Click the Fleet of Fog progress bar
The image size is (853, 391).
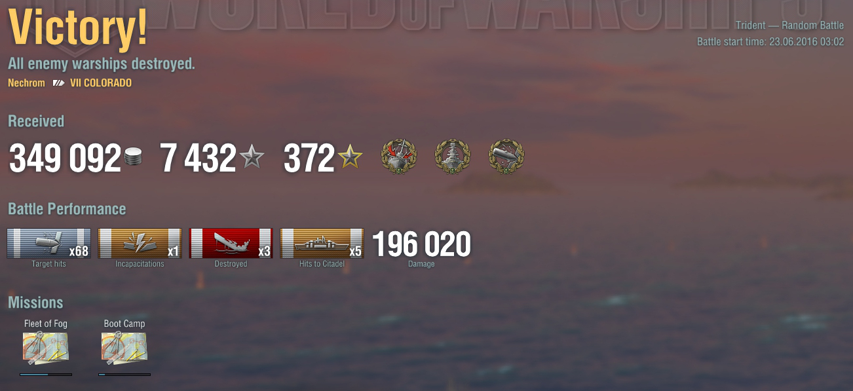point(46,375)
